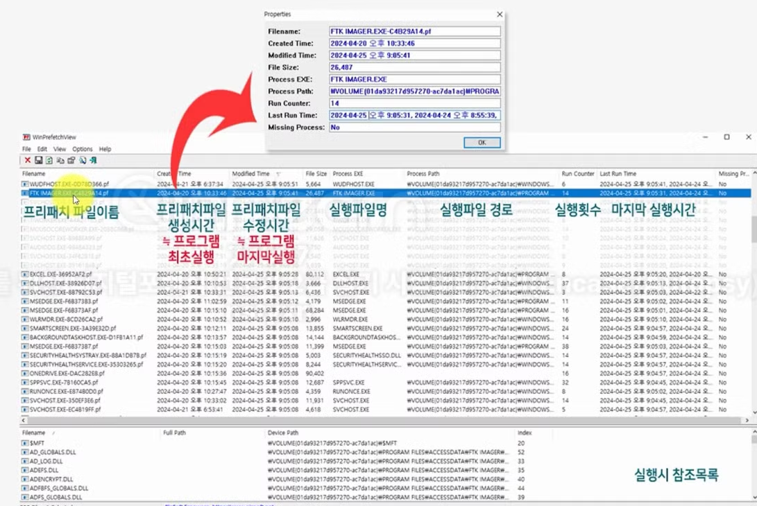Open the View menu
This screenshot has width=757, height=506.
(60, 150)
